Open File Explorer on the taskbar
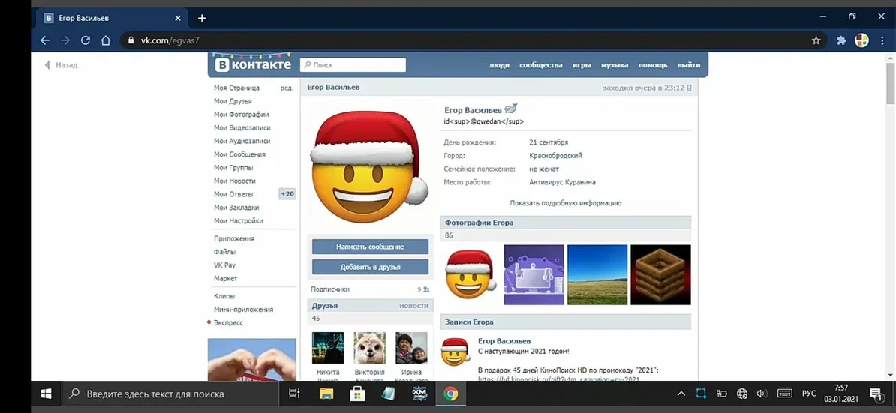The height and width of the screenshot is (413, 896). pyautogui.click(x=326, y=394)
